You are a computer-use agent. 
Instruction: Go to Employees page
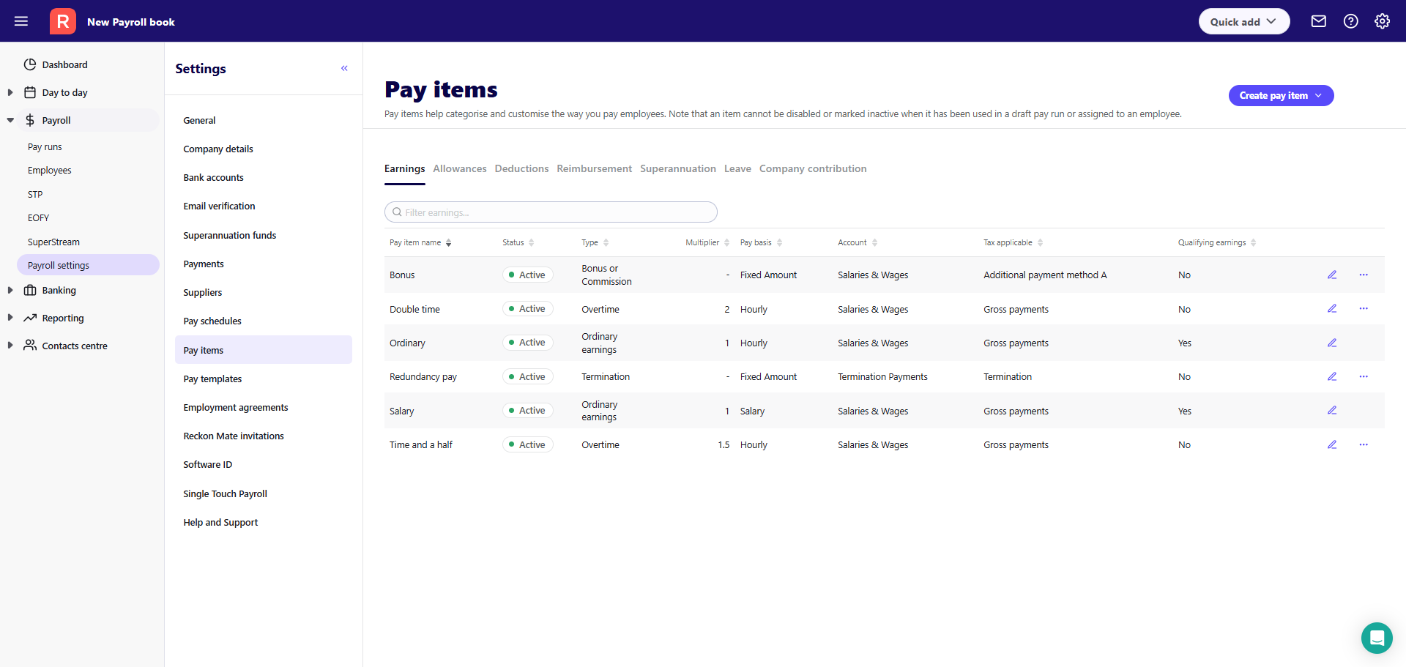(x=50, y=170)
